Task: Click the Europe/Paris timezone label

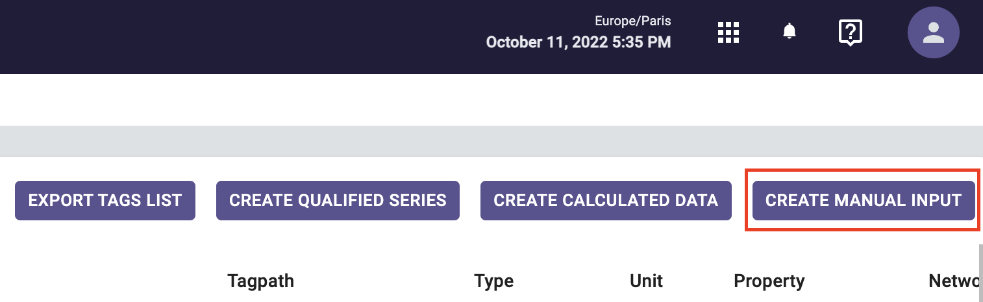Action: pos(633,21)
